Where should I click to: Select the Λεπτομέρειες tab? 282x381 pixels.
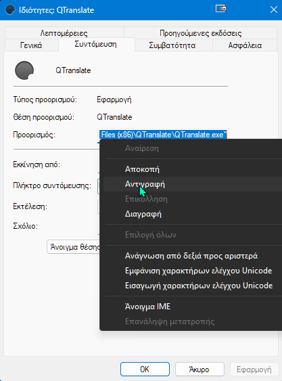64,32
